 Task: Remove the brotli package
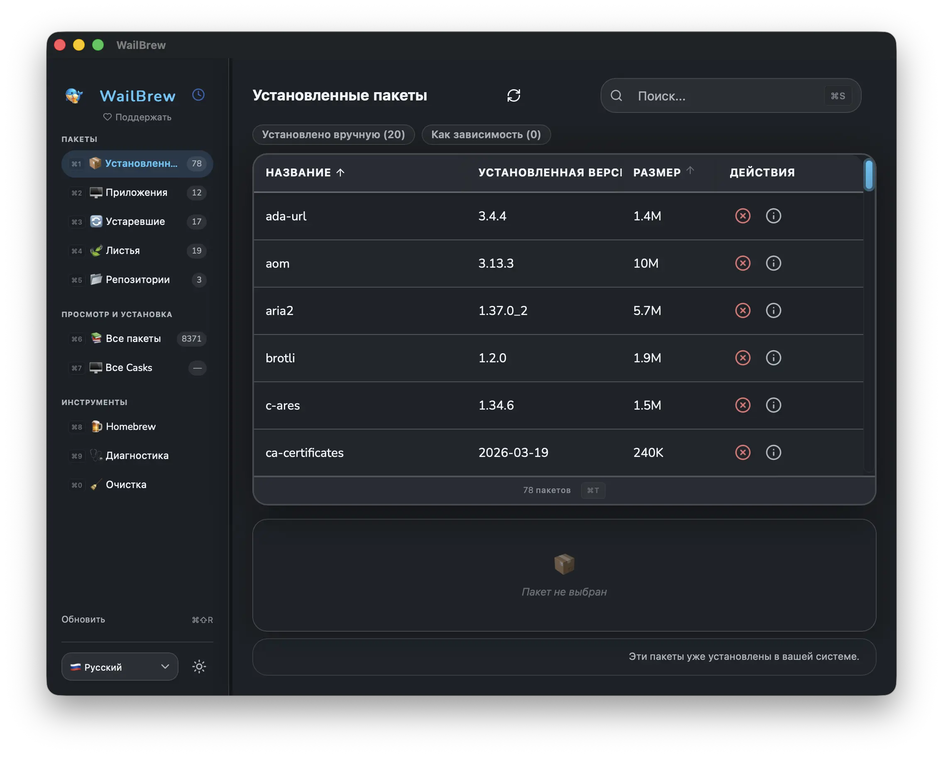tap(743, 358)
